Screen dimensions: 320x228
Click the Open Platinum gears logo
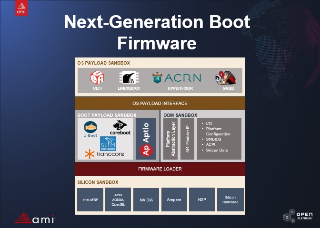298,216
